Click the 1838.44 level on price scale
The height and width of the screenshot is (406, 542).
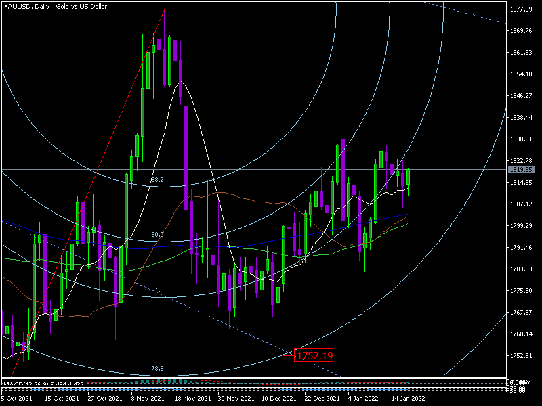523,118
